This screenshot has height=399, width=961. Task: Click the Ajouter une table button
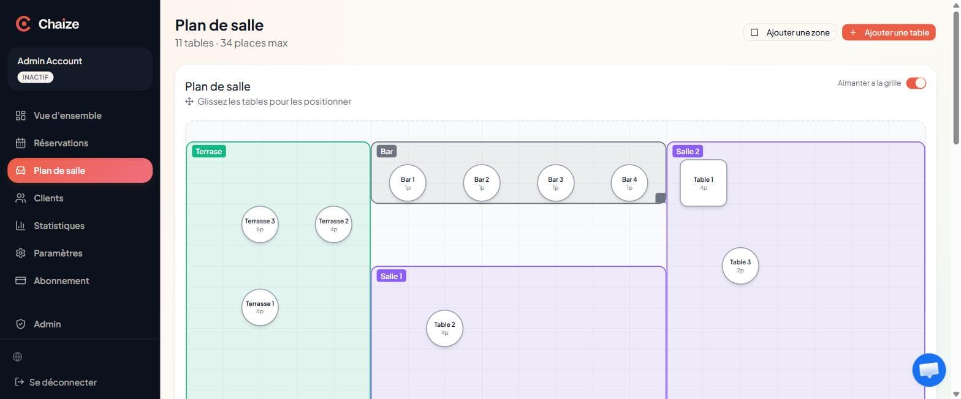[x=889, y=32]
